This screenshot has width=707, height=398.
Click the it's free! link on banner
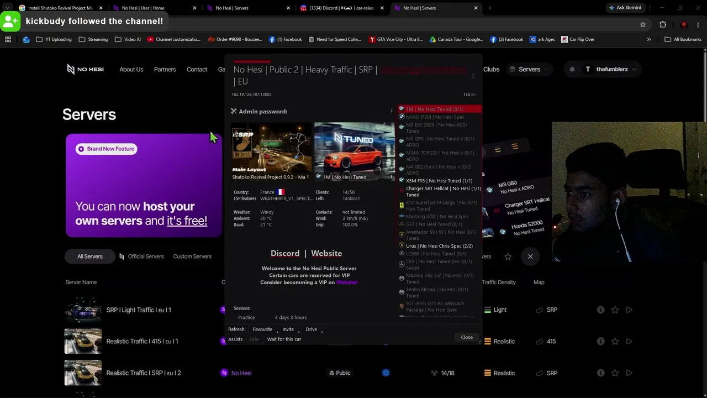tap(187, 221)
